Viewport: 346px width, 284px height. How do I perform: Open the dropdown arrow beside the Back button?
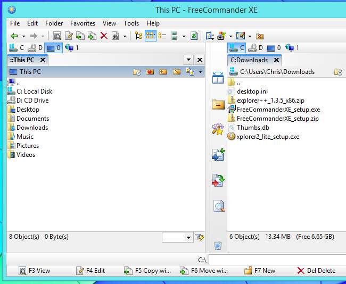(x=23, y=36)
